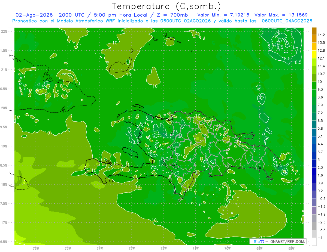Click the "SisTT – ONAMET/REP.DOM." label
Viewport: 327px width, 252px height.
[x=277, y=241]
